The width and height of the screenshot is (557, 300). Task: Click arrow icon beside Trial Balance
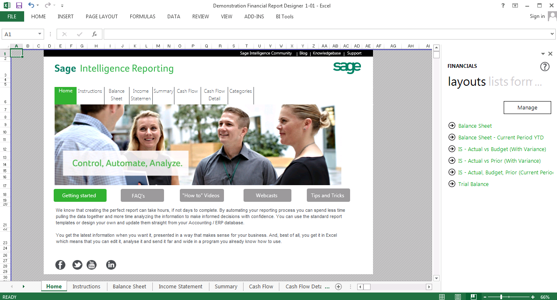[452, 184]
